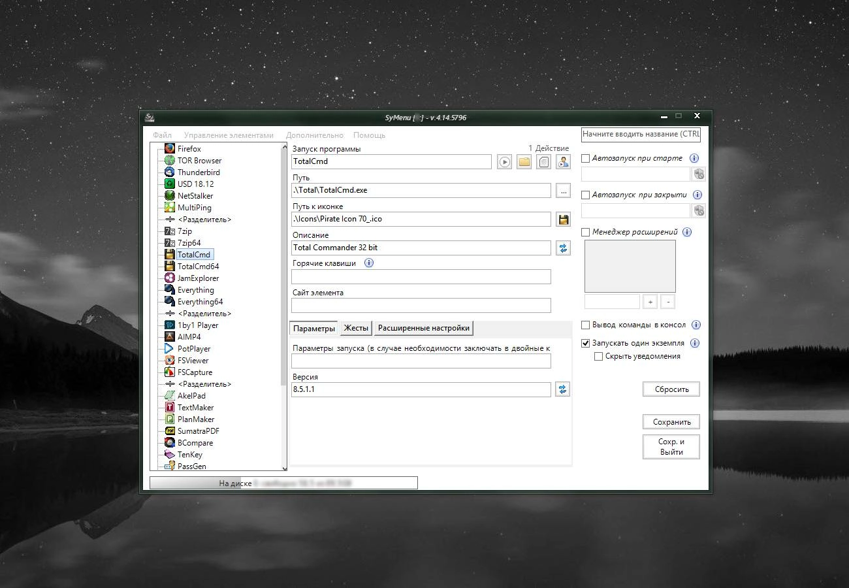The width and height of the screenshot is (849, 588).
Task: Open the program folder icon
Action: (x=524, y=162)
